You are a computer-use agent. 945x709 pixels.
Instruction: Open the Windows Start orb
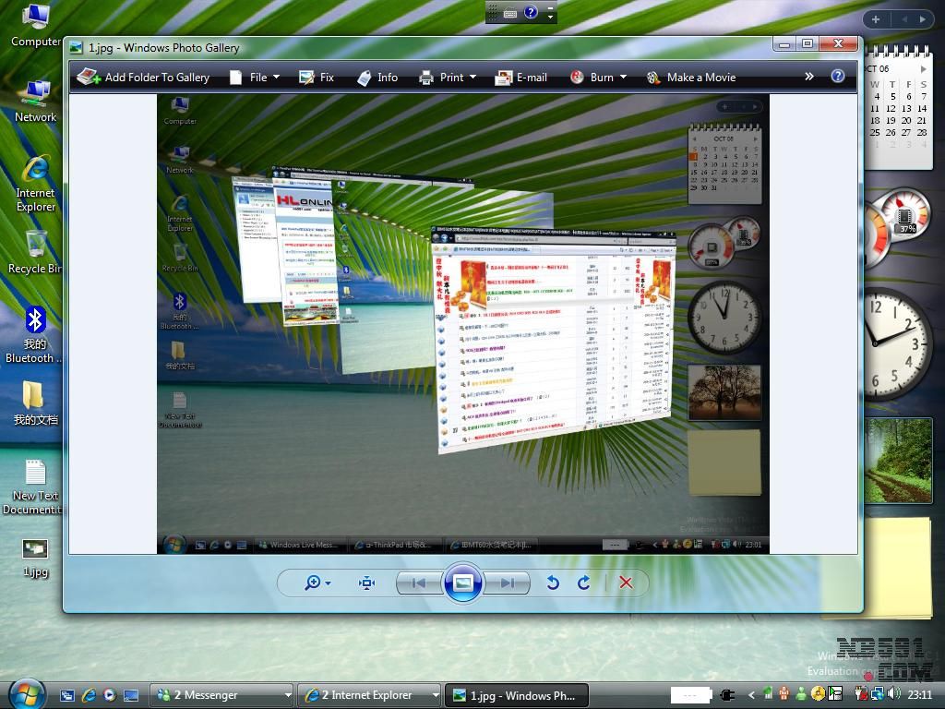coord(27,693)
